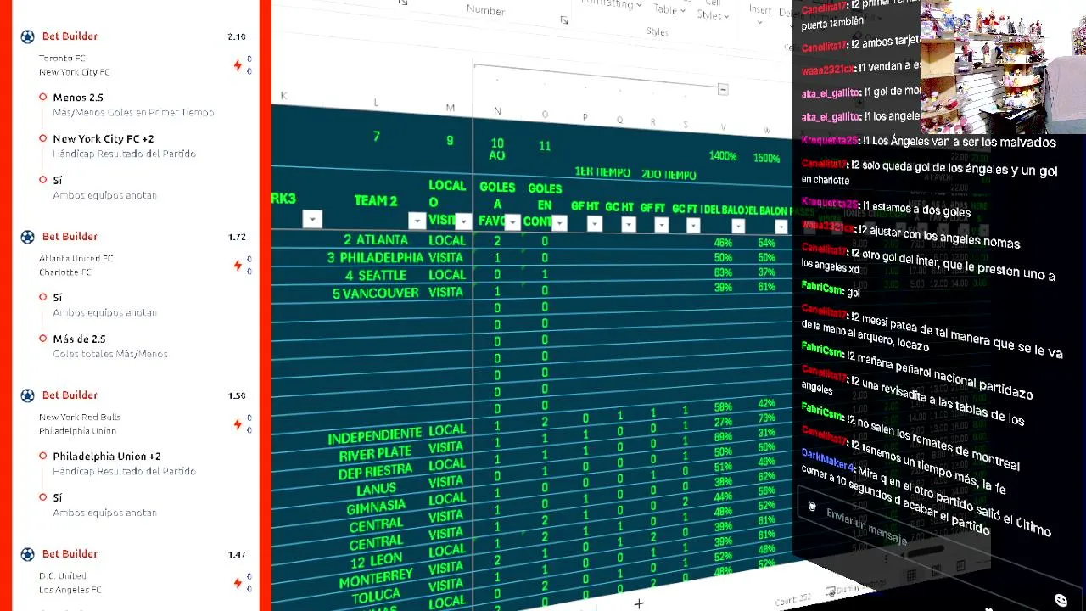The image size is (1086, 611).
Task: Select column K header
Action: click(x=283, y=95)
